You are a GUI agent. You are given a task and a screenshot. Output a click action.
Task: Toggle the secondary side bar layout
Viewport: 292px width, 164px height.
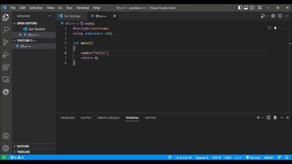[251, 8]
